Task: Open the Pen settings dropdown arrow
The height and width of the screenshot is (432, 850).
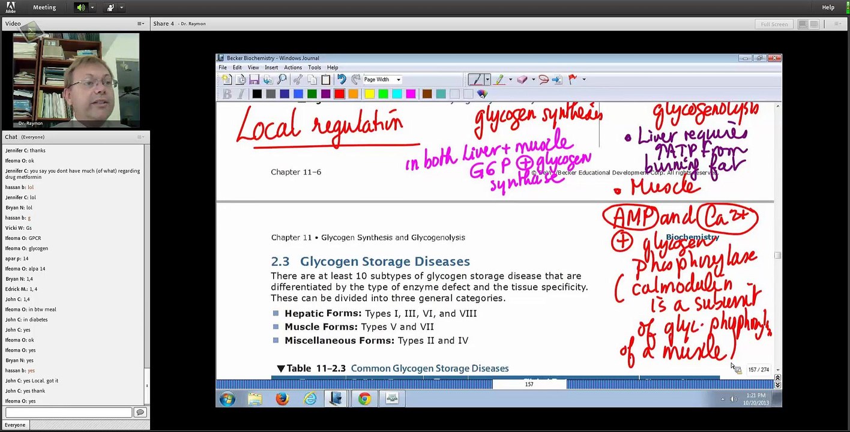Action: coord(487,79)
